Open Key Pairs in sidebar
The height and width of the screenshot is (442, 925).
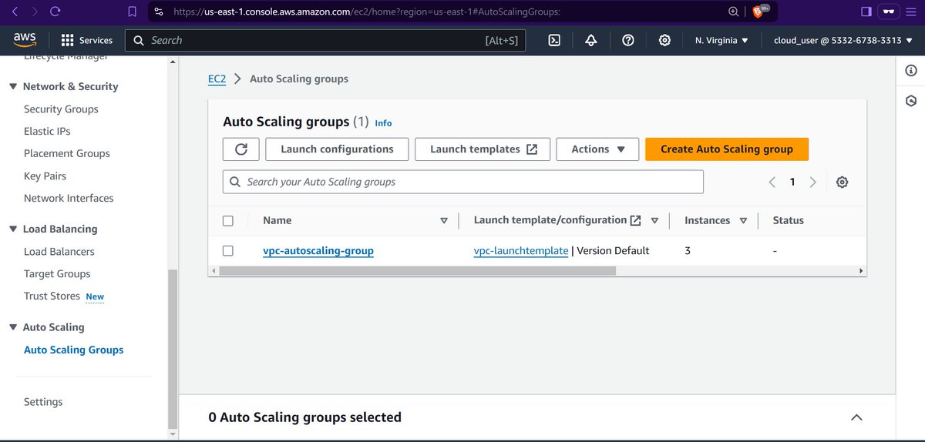click(x=45, y=176)
